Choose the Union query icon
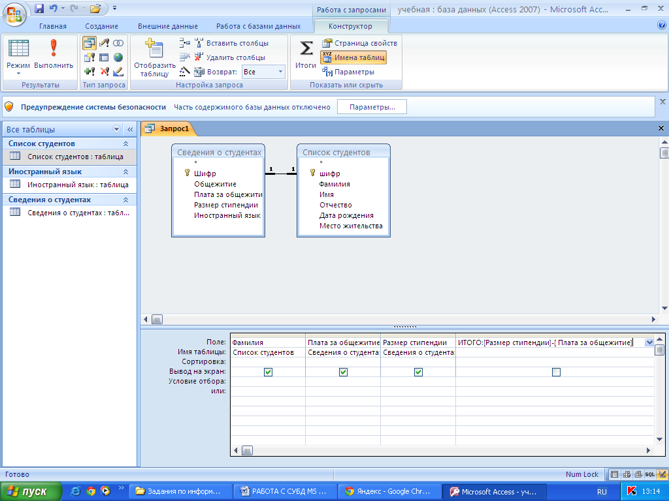The image size is (669, 501). tap(118, 43)
